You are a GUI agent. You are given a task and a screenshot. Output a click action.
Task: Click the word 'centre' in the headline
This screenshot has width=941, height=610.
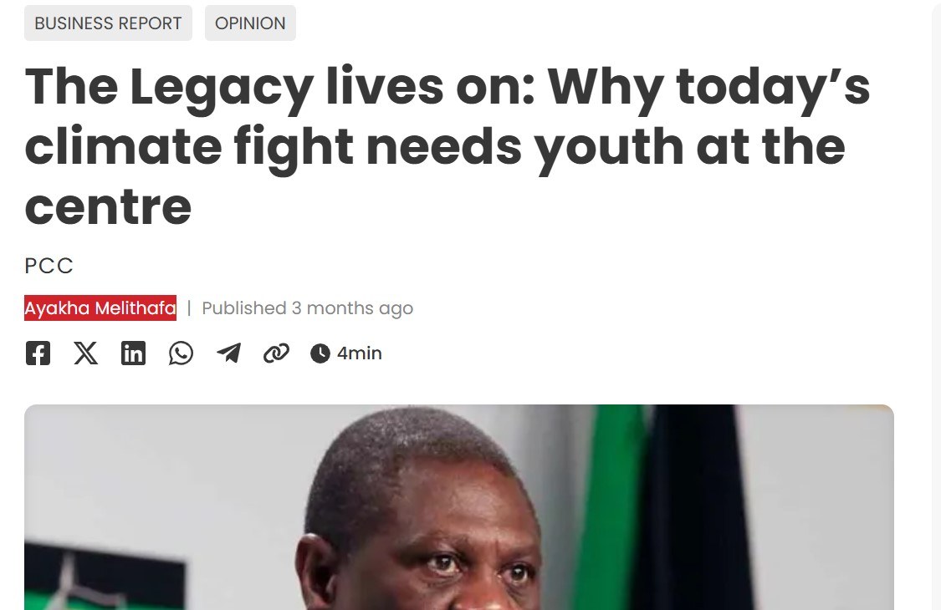pyautogui.click(x=108, y=207)
